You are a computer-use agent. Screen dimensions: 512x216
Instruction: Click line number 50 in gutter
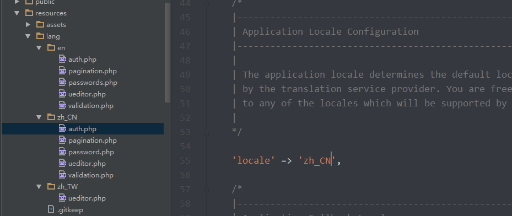pos(185,89)
